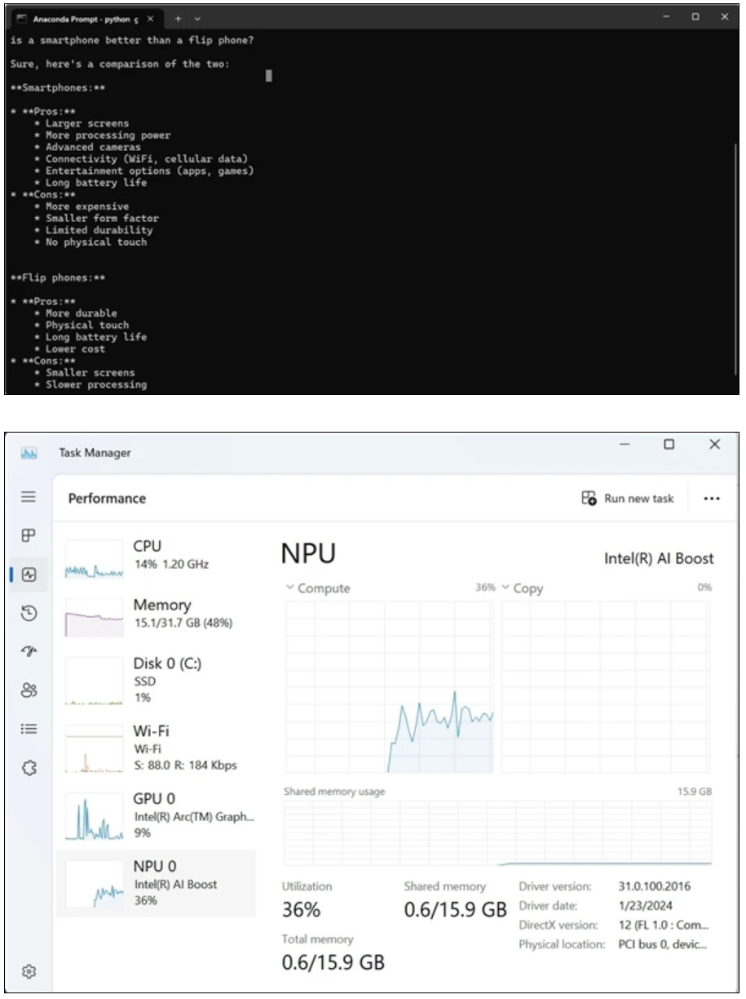Open the Startup apps page
This screenshot has height=999, width=746.
click(x=29, y=651)
